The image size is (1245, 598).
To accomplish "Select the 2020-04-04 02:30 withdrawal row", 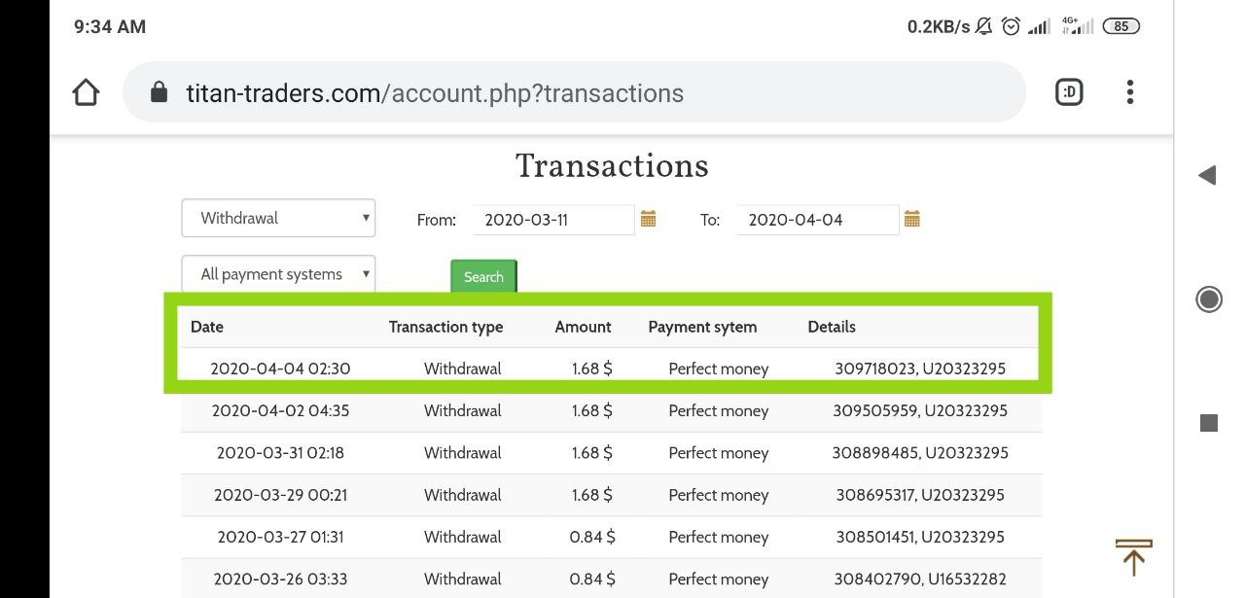I will pyautogui.click(x=609, y=369).
